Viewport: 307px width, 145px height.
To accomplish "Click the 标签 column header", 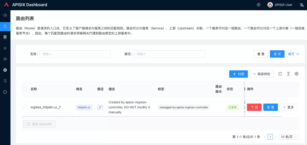I will coord(161,89).
